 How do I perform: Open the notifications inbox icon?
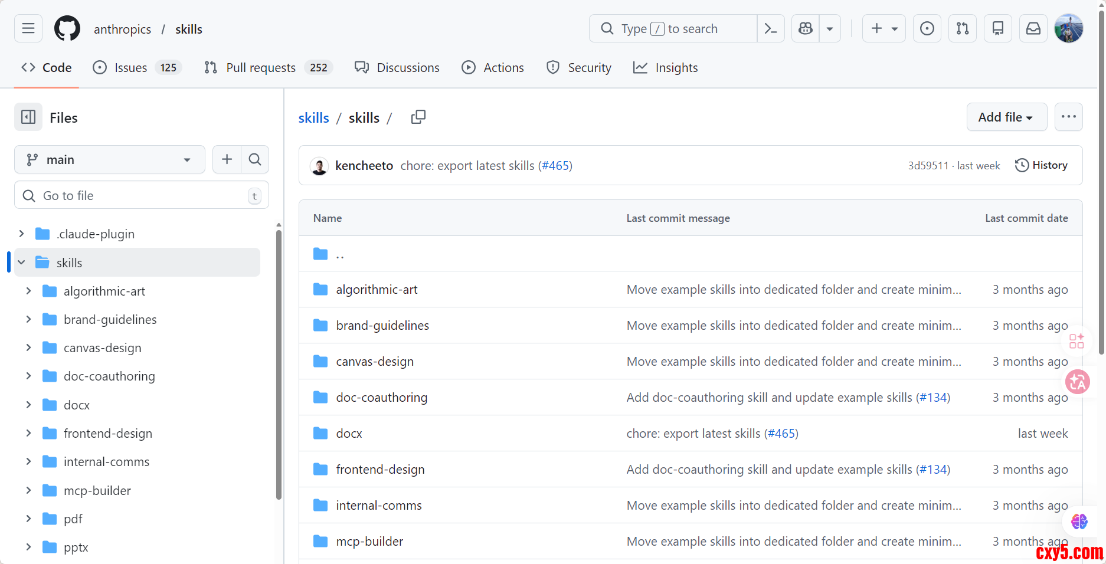click(x=1033, y=28)
